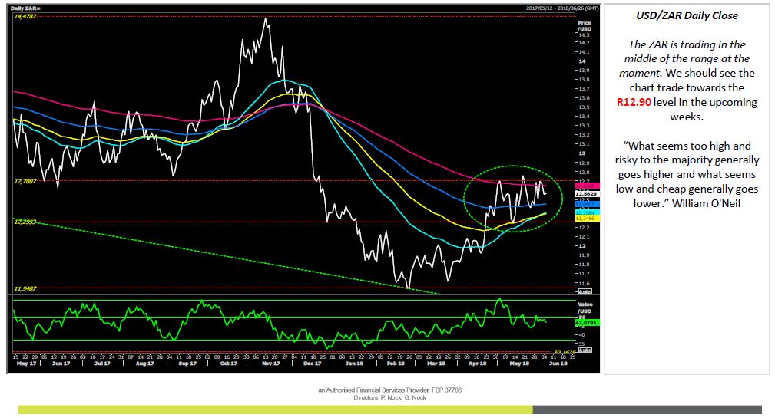Click the 11,5407 support level label
The width and height of the screenshot is (775, 418).
(25, 288)
